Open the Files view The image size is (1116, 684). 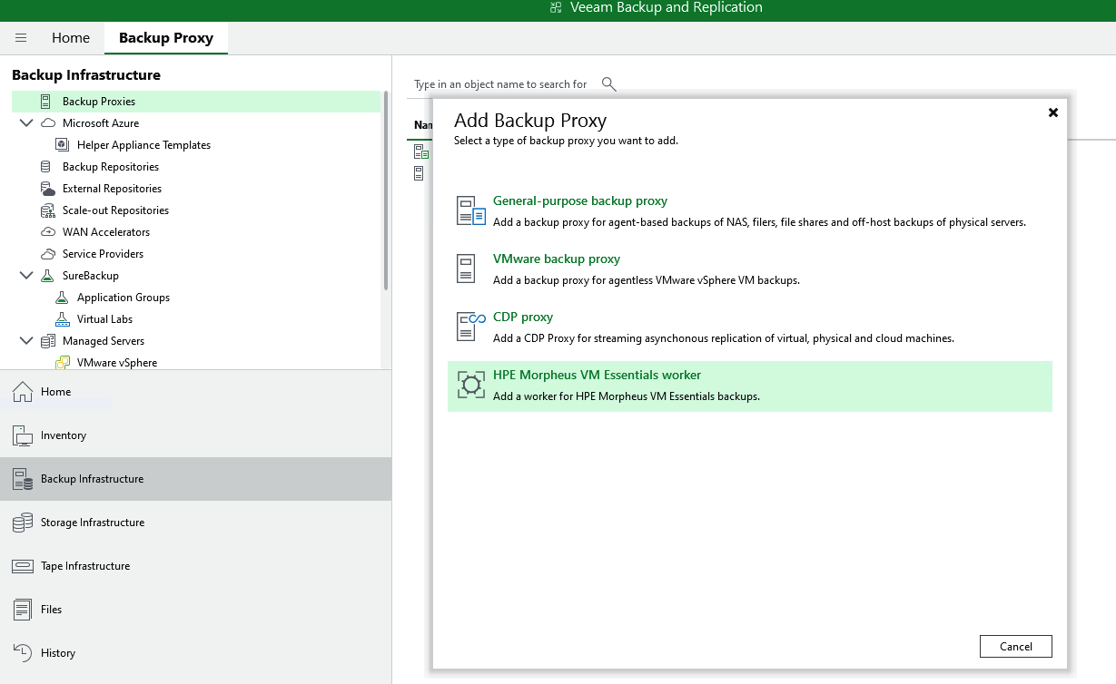(195, 610)
